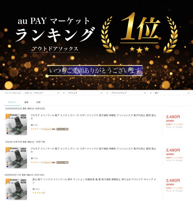Click the Pontaパス特典 badge in the first listing
The image size is (193, 206).
point(49,129)
